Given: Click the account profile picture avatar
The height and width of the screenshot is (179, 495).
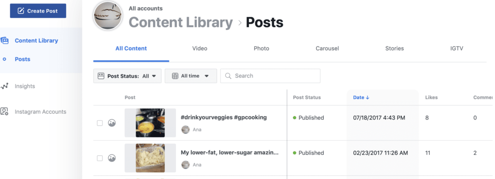Looking at the screenshot, I should tap(108, 15).
